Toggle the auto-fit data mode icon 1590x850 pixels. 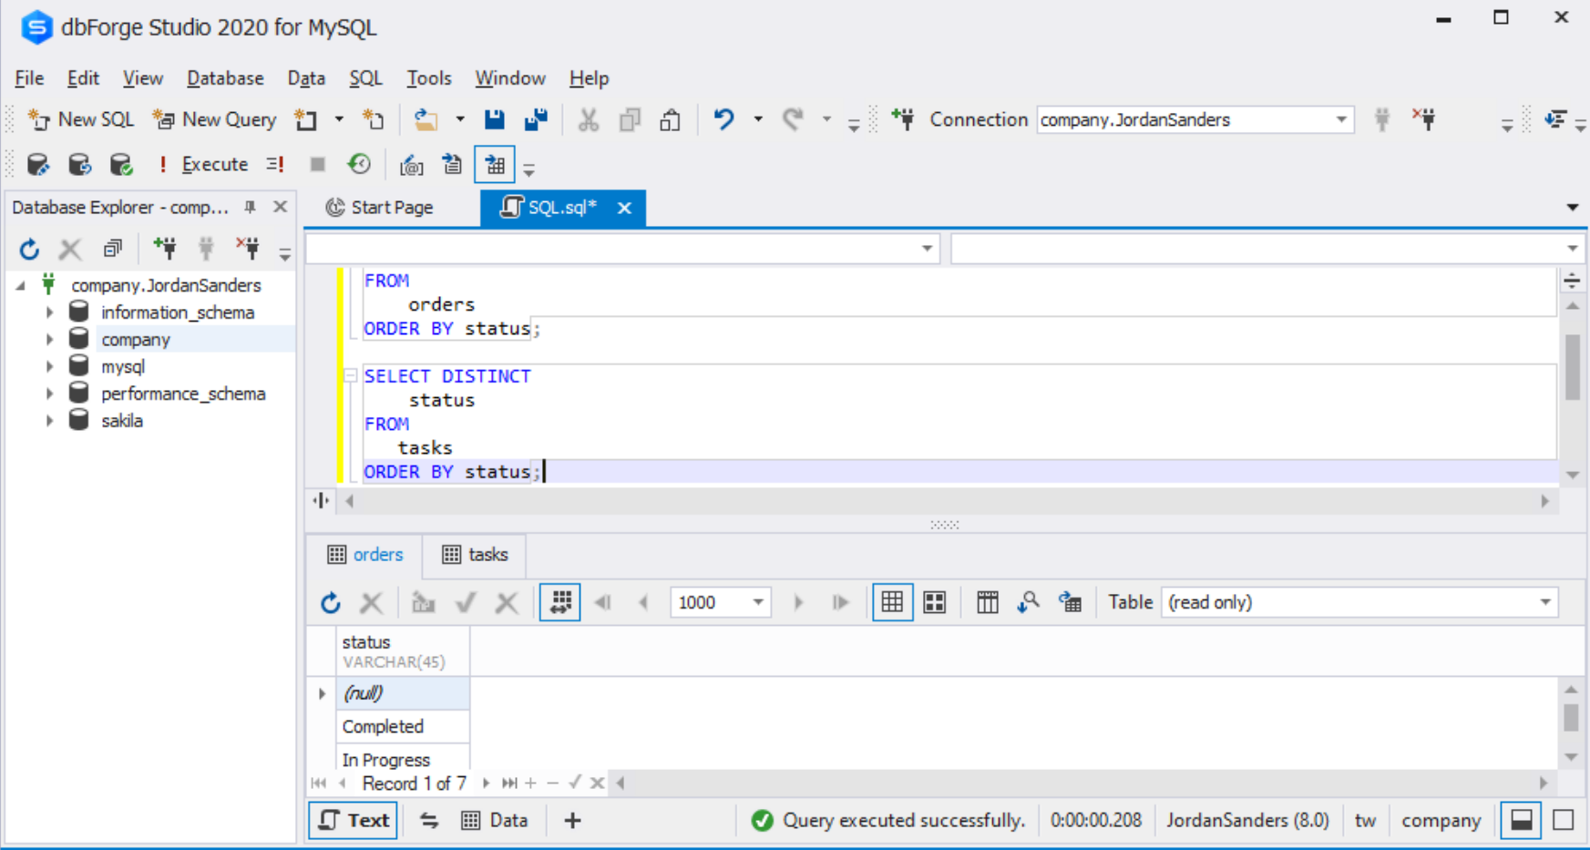click(x=559, y=602)
